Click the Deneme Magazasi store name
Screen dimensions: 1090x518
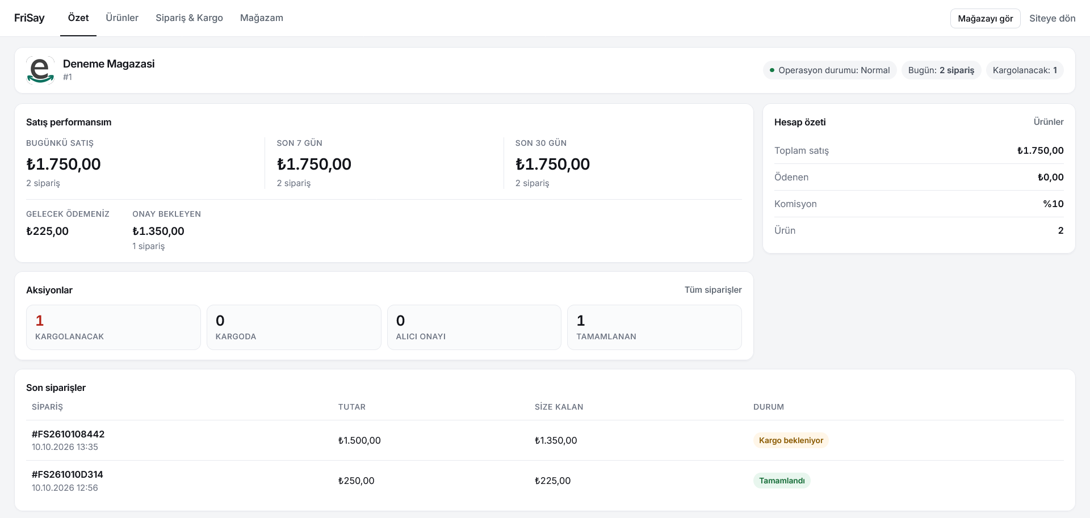(108, 64)
